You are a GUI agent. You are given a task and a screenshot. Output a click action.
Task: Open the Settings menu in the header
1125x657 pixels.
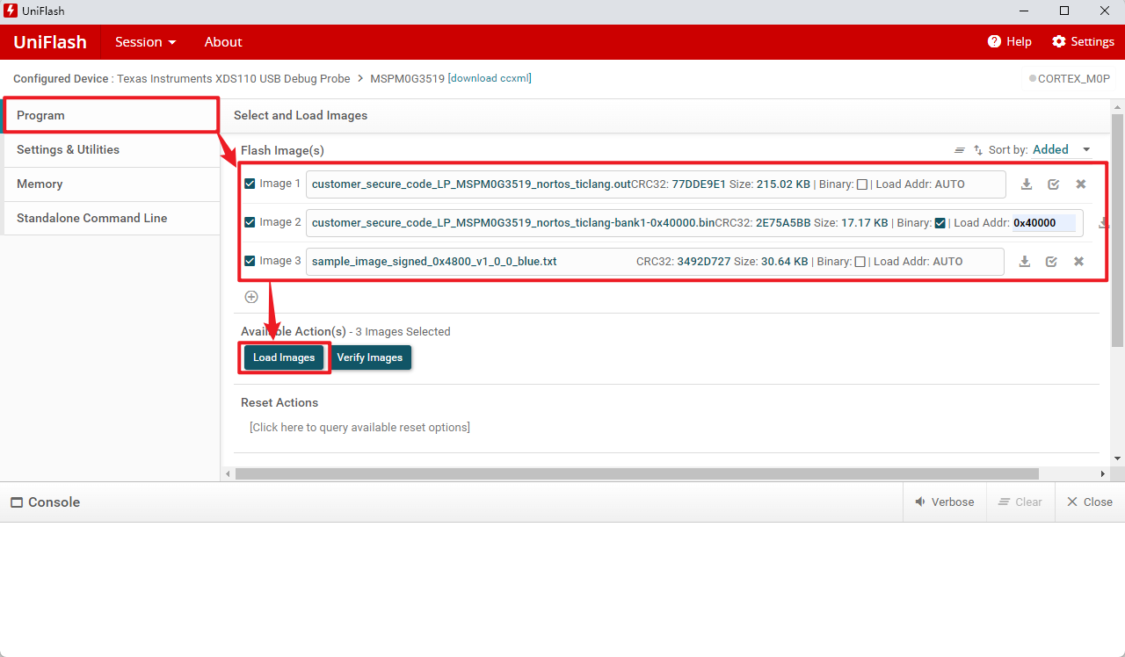pyautogui.click(x=1083, y=42)
